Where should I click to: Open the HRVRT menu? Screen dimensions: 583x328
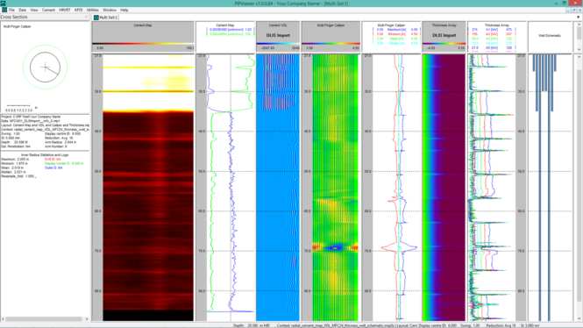65,10
